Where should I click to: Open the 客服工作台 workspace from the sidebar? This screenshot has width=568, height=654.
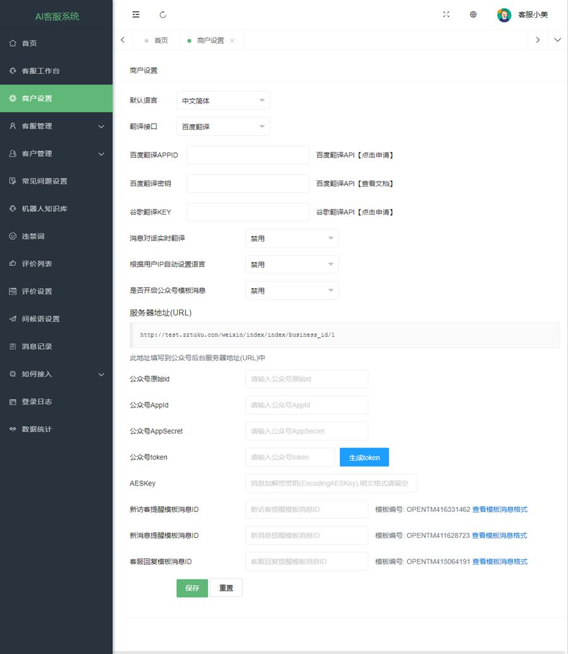(38, 71)
